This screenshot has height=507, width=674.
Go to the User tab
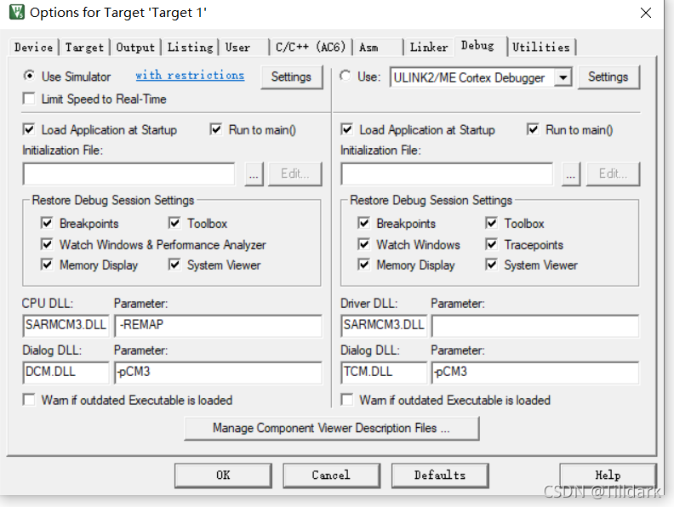coord(243,47)
